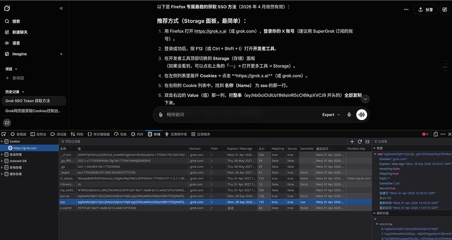The image size is (452, 240).
Task: Sort by the 大小 column header
Action: (x=264, y=148)
